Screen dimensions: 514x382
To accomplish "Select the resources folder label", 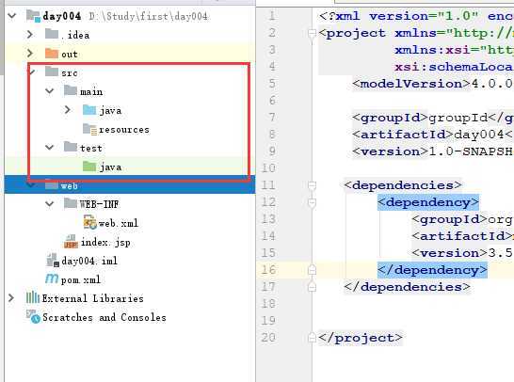I will click(x=124, y=130).
